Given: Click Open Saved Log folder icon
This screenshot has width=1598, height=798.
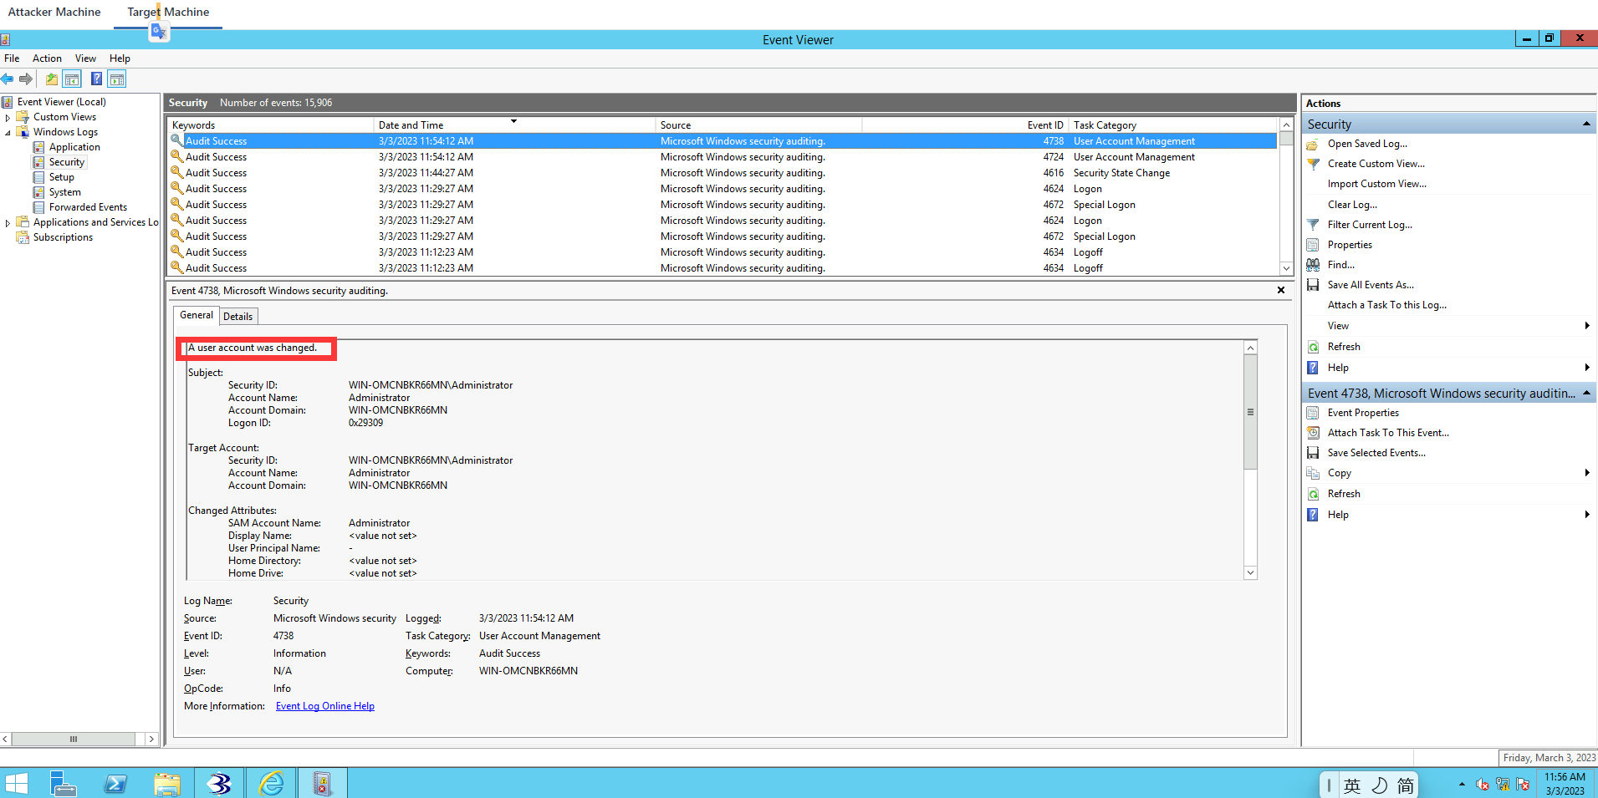Looking at the screenshot, I should click(x=1313, y=144).
